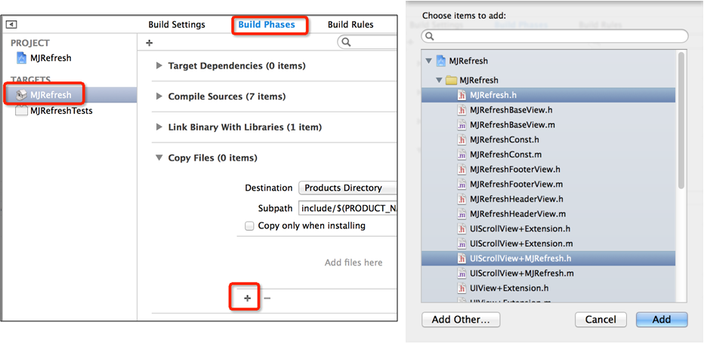The width and height of the screenshot is (704, 343).
Task: Collapse the Copy Files section
Action: pyautogui.click(x=159, y=158)
